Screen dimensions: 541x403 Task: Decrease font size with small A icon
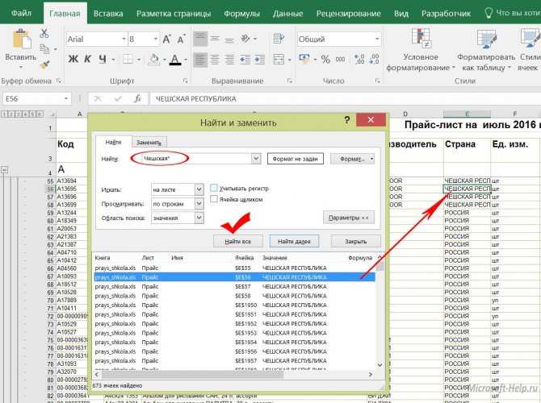click(181, 39)
